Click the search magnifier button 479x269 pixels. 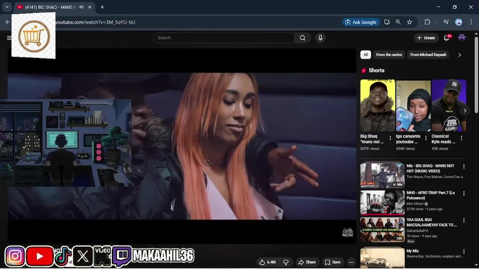point(303,38)
